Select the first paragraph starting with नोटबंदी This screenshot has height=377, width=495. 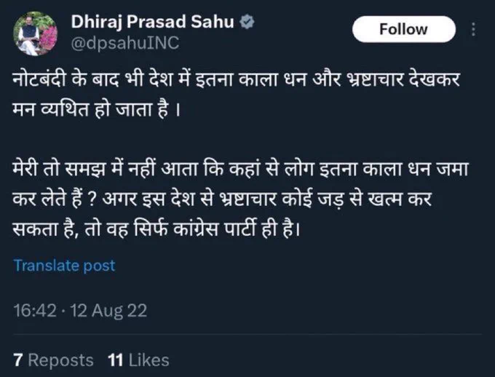point(237,95)
